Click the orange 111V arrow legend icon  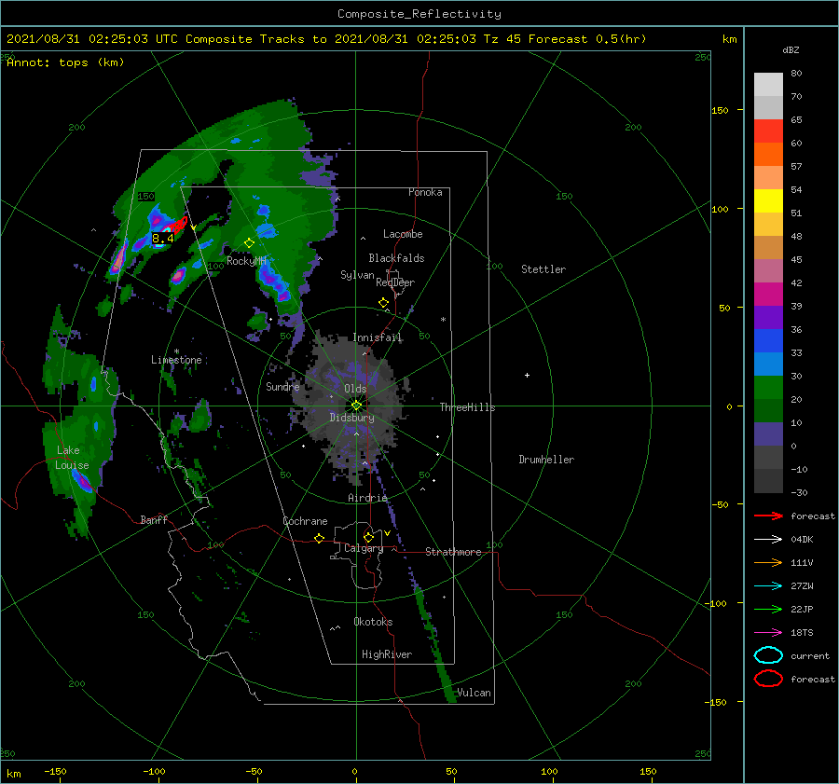click(768, 562)
